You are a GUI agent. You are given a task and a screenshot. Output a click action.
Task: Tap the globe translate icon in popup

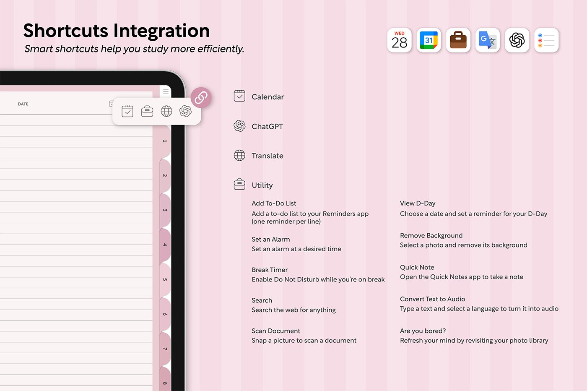click(166, 111)
